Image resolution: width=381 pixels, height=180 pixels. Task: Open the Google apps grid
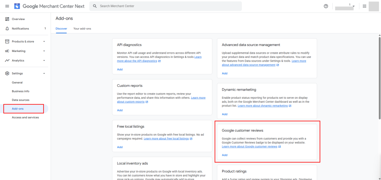point(364,6)
